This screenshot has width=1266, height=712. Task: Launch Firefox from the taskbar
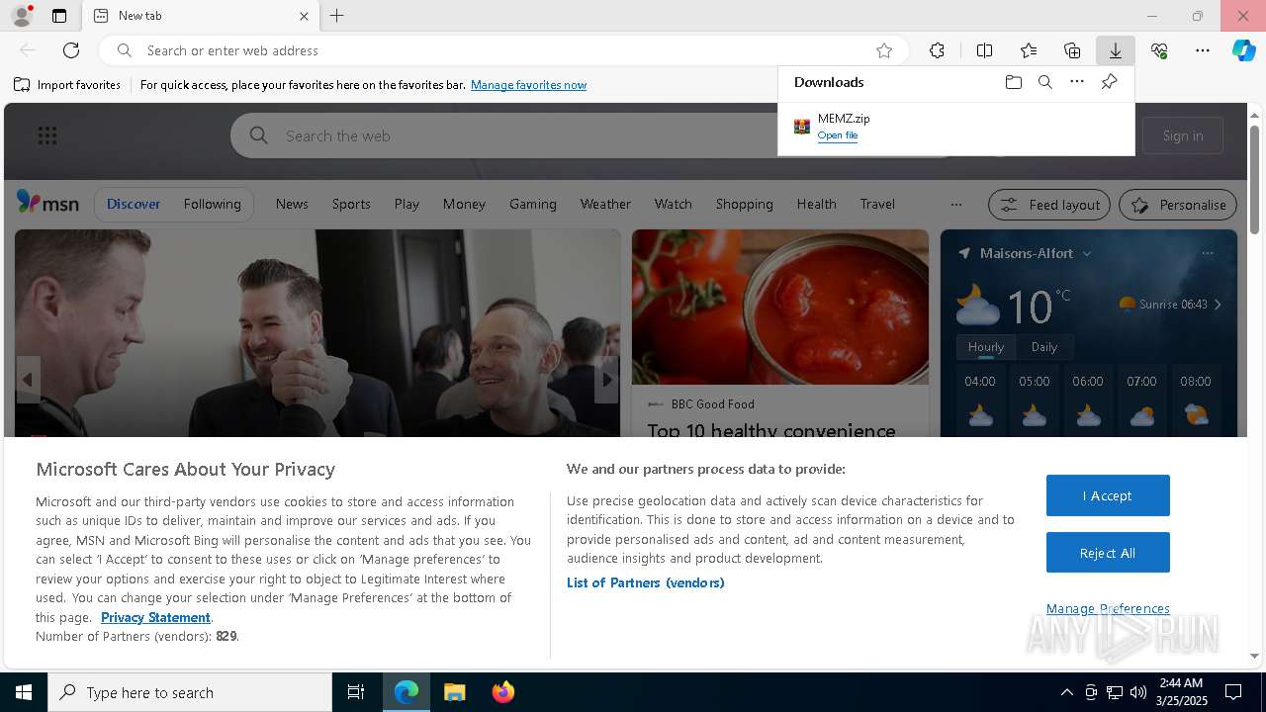click(x=502, y=692)
